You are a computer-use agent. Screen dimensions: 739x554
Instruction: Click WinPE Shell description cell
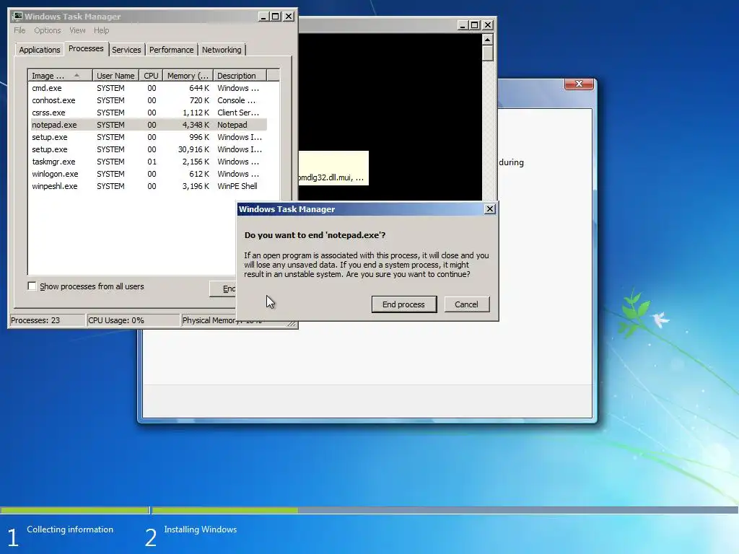click(237, 186)
